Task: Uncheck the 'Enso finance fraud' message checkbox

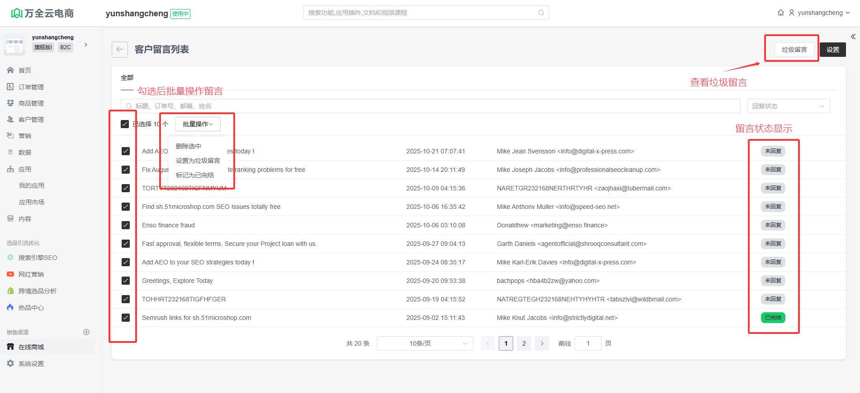Action: [126, 225]
